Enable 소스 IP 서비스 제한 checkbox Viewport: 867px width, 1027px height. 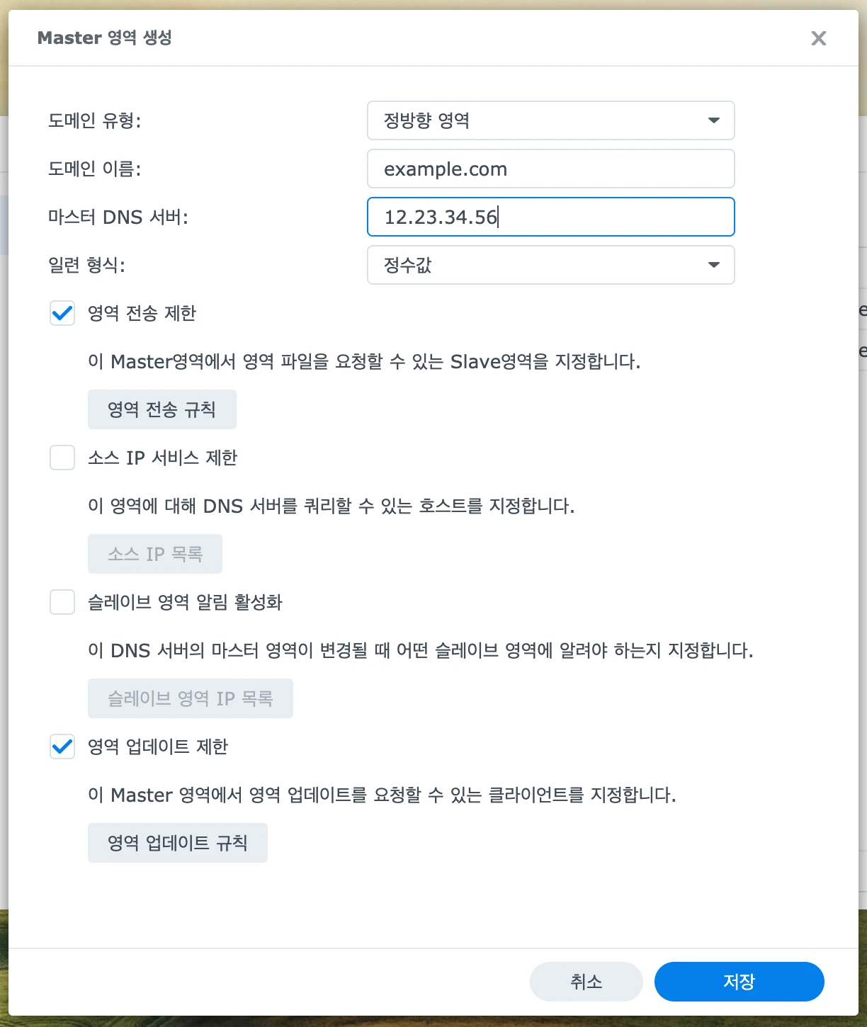(x=62, y=458)
